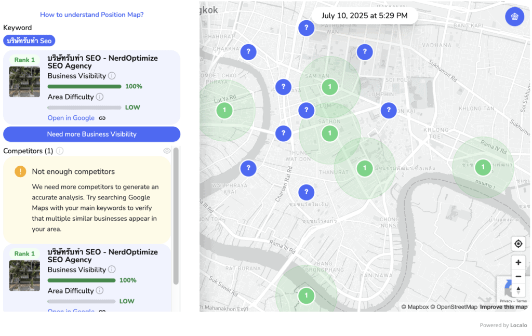Click the Business Visibility bar in the keyword result card
This screenshot has height=336, width=532.
point(85,86)
